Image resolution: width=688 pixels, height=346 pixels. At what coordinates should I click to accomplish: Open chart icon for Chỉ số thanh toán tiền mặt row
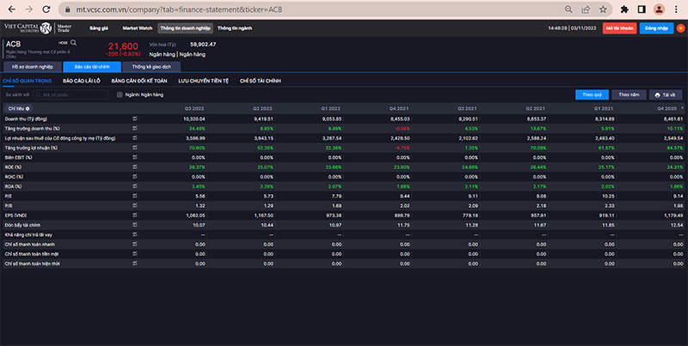135,253
